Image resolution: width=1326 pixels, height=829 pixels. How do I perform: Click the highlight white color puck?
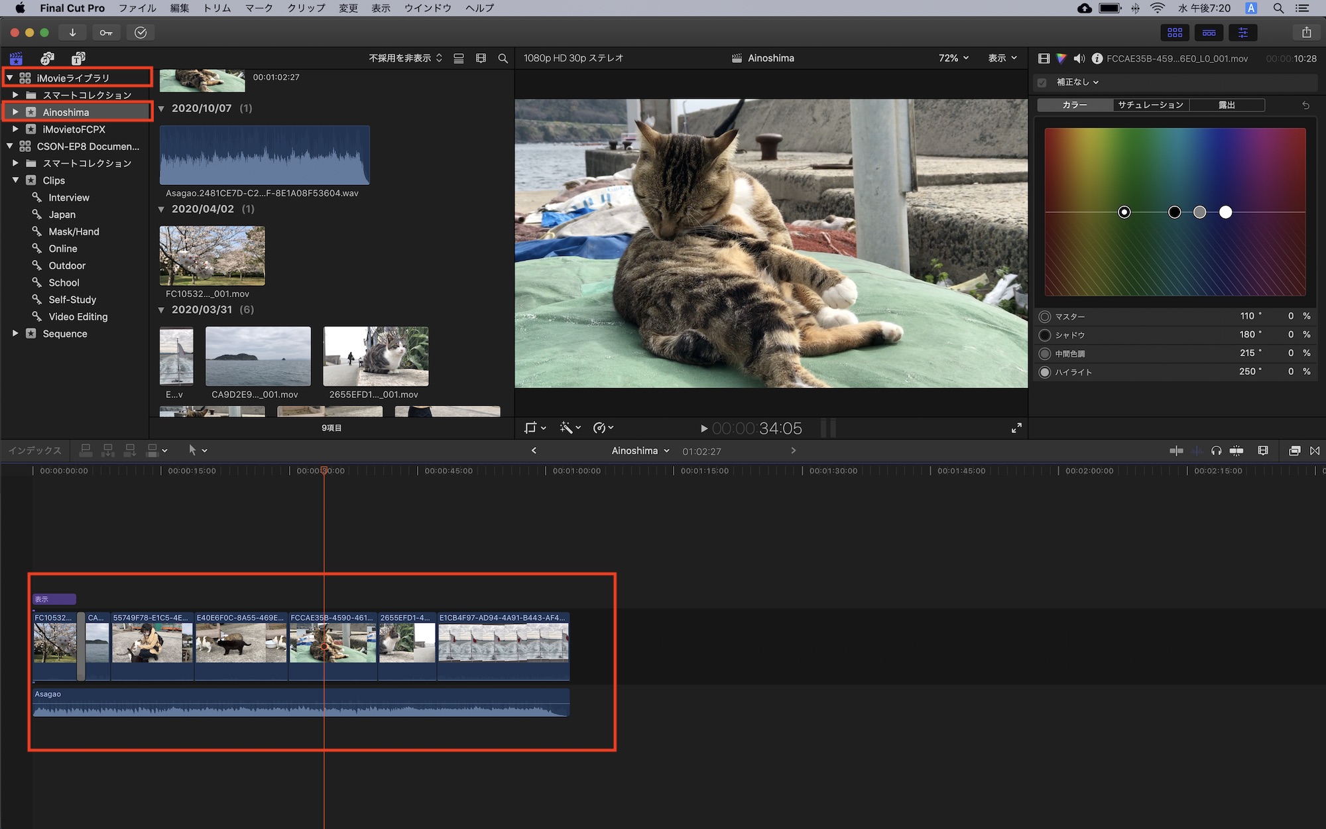point(1225,212)
